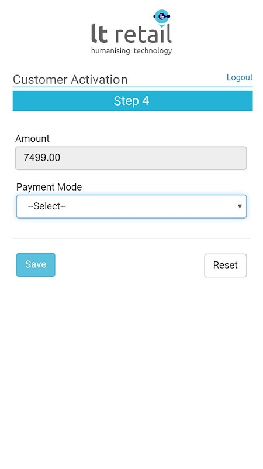Open the Payment Mode dropdown
This screenshot has width=263, height=469.
131,206
